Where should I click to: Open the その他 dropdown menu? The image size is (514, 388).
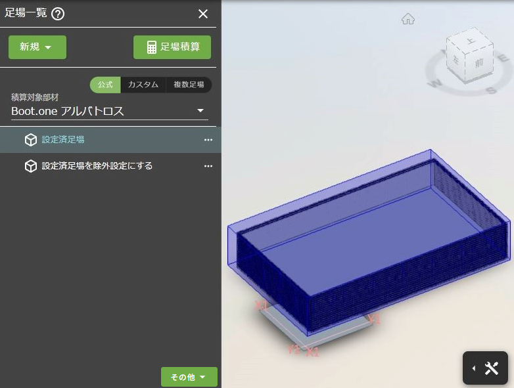coord(189,377)
